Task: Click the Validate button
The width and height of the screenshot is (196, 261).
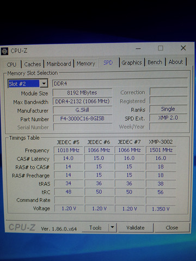Action: (136, 228)
